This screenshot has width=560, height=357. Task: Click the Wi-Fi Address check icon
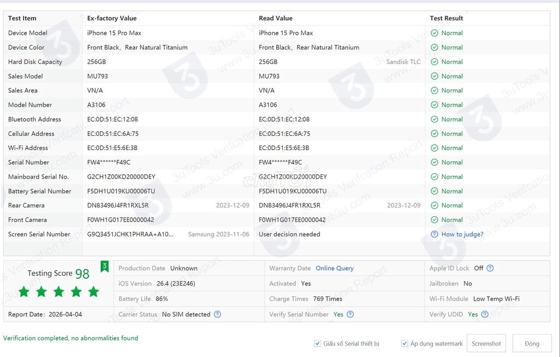[x=434, y=148]
